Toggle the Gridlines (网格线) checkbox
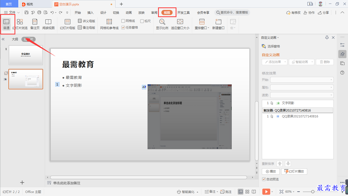Screen dimensions: 348x196 pyautogui.click(x=128, y=21)
